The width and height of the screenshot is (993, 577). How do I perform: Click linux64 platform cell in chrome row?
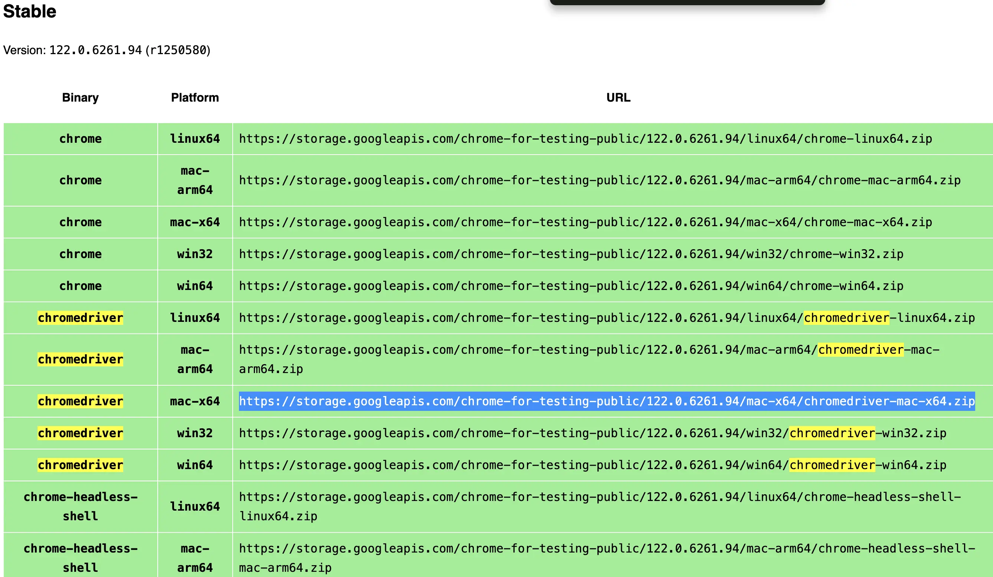195,139
